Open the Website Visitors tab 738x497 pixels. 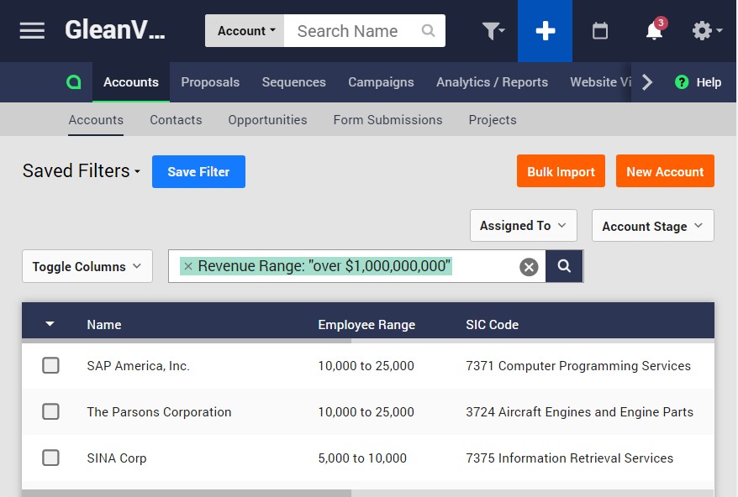coord(600,82)
